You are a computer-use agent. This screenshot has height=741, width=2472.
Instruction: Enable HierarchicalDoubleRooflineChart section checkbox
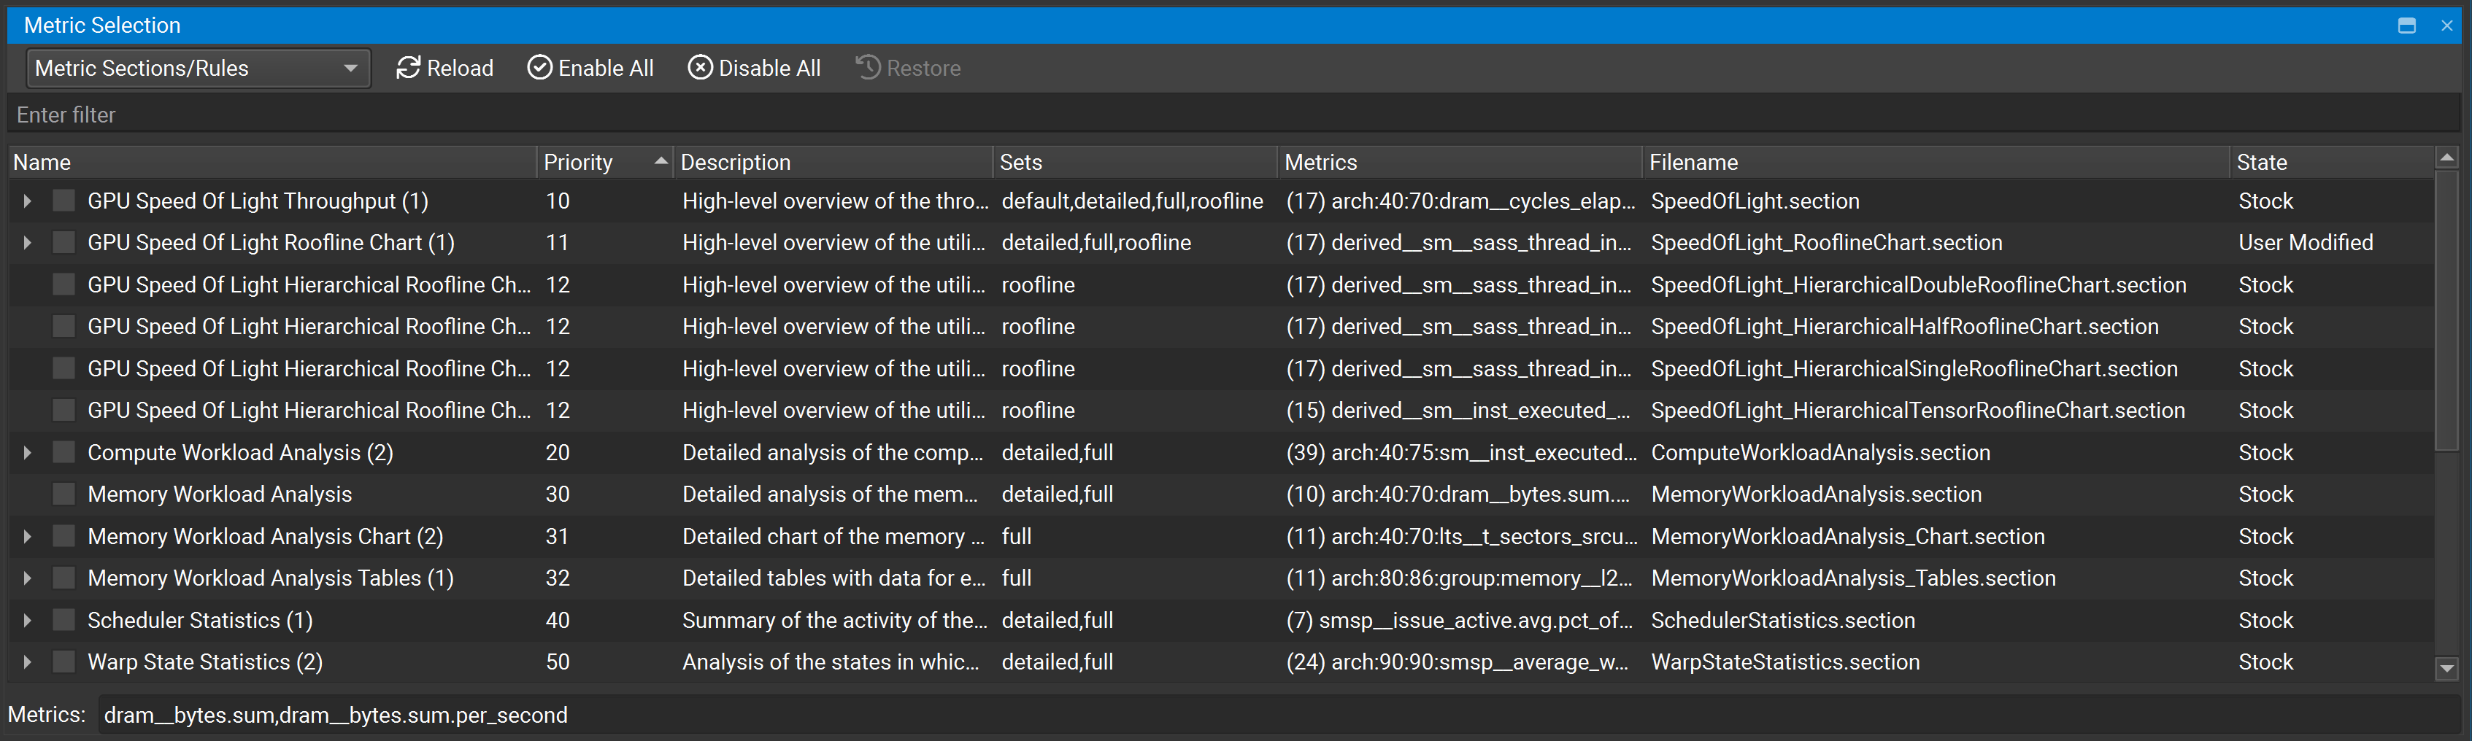(x=63, y=284)
